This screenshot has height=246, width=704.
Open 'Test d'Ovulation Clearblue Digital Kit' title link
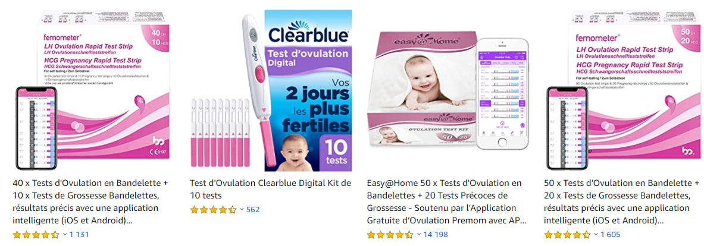270,190
